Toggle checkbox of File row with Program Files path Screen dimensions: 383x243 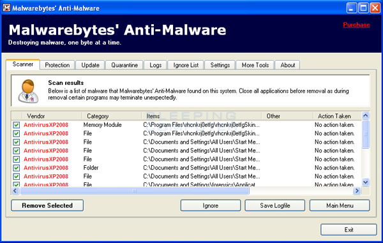pos(17,133)
